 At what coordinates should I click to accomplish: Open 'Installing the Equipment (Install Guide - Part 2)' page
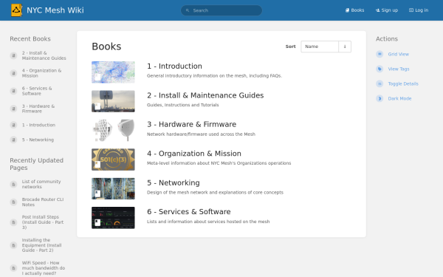pos(42,245)
